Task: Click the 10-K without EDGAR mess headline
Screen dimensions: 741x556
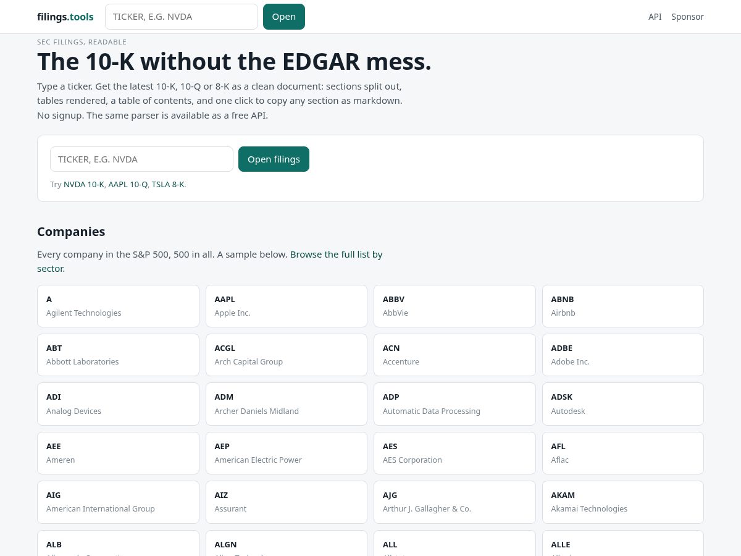Action: [234, 62]
